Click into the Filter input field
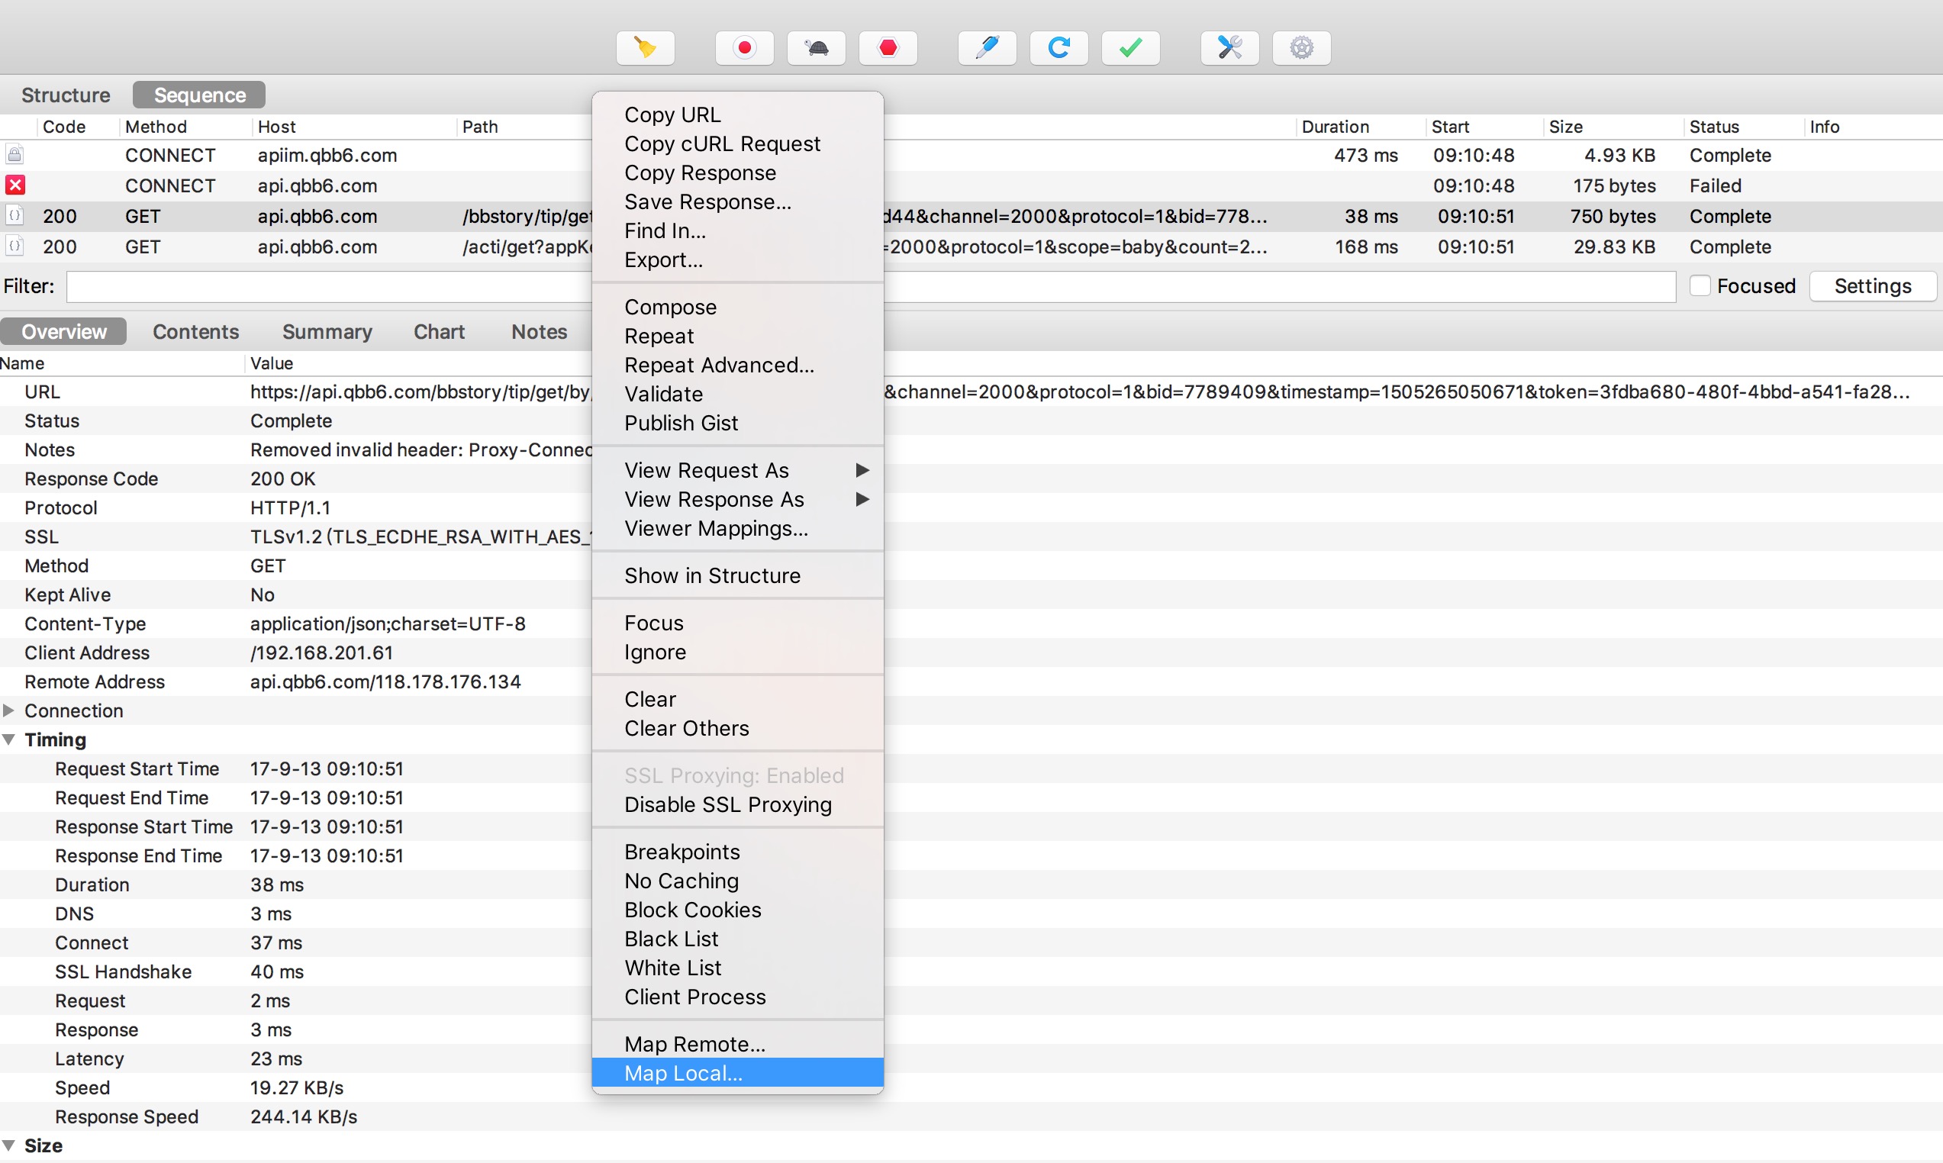Screen dimensions: 1943x1163 [871, 287]
